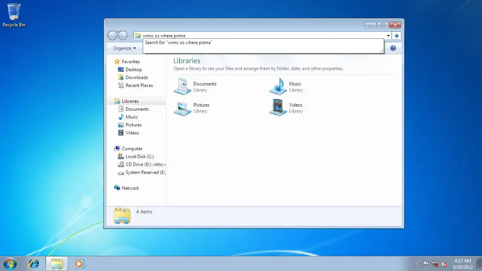Image resolution: width=482 pixels, height=271 pixels.
Task: Select Libraries in the navigation pane
Action: tap(130, 101)
